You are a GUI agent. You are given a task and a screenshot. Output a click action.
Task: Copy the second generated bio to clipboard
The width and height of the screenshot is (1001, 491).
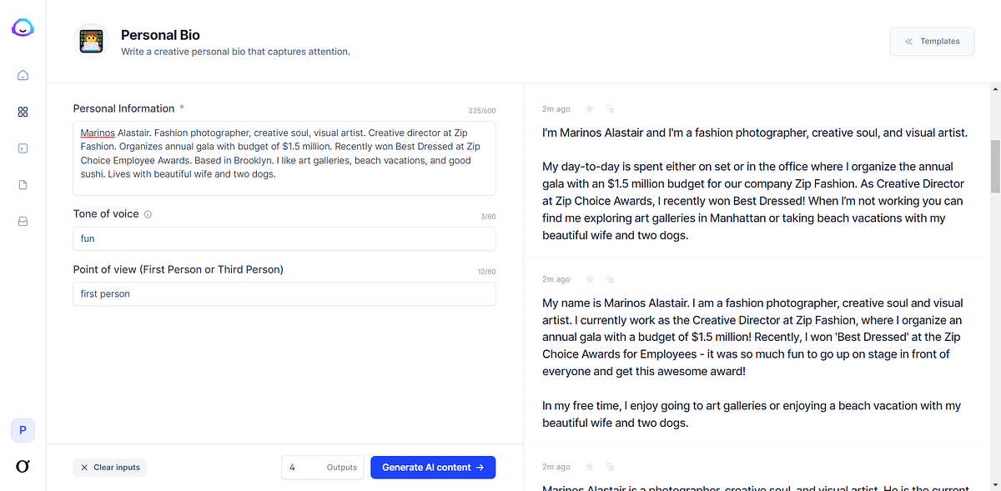click(610, 279)
